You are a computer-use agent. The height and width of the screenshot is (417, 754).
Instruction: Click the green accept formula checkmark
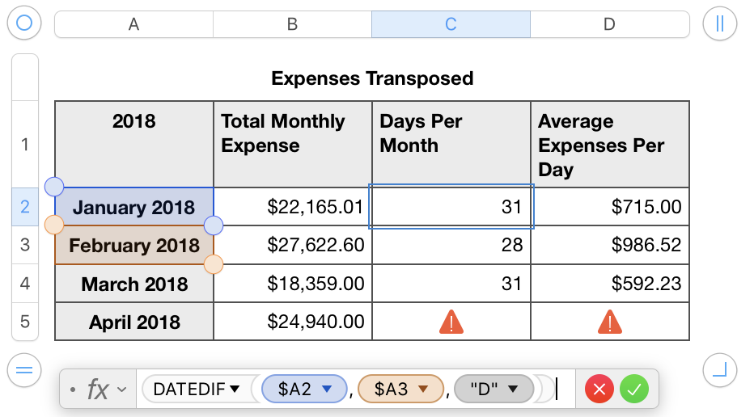click(x=634, y=390)
